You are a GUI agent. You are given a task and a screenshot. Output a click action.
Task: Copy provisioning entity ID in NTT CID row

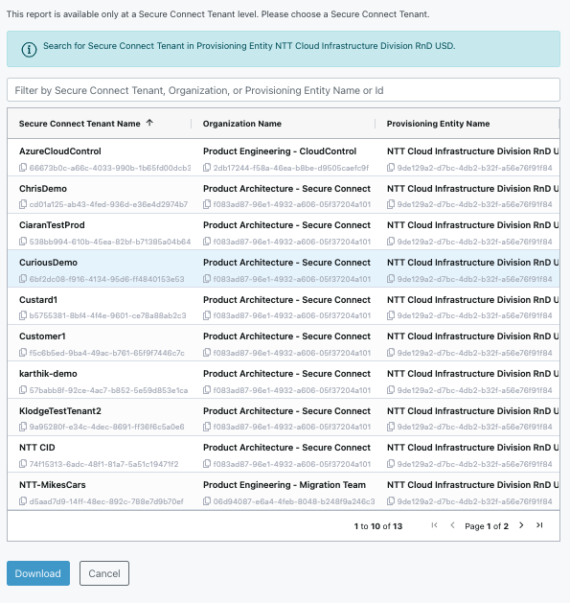pyautogui.click(x=391, y=464)
